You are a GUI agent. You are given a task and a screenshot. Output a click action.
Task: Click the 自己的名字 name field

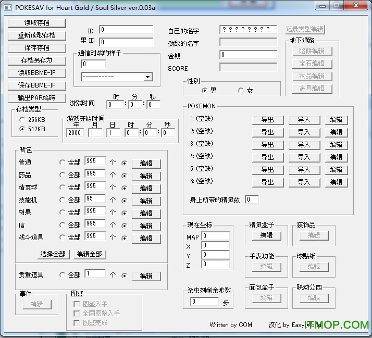point(248,30)
